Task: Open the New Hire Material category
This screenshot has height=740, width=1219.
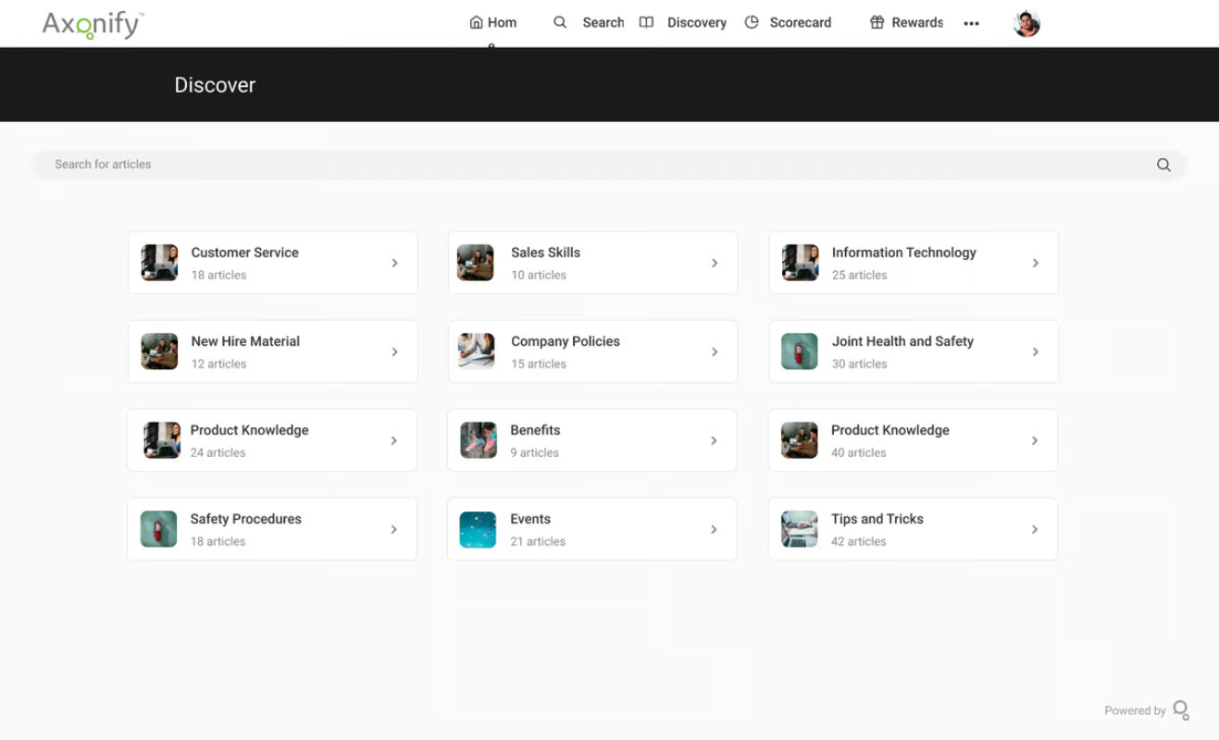Action: (272, 351)
